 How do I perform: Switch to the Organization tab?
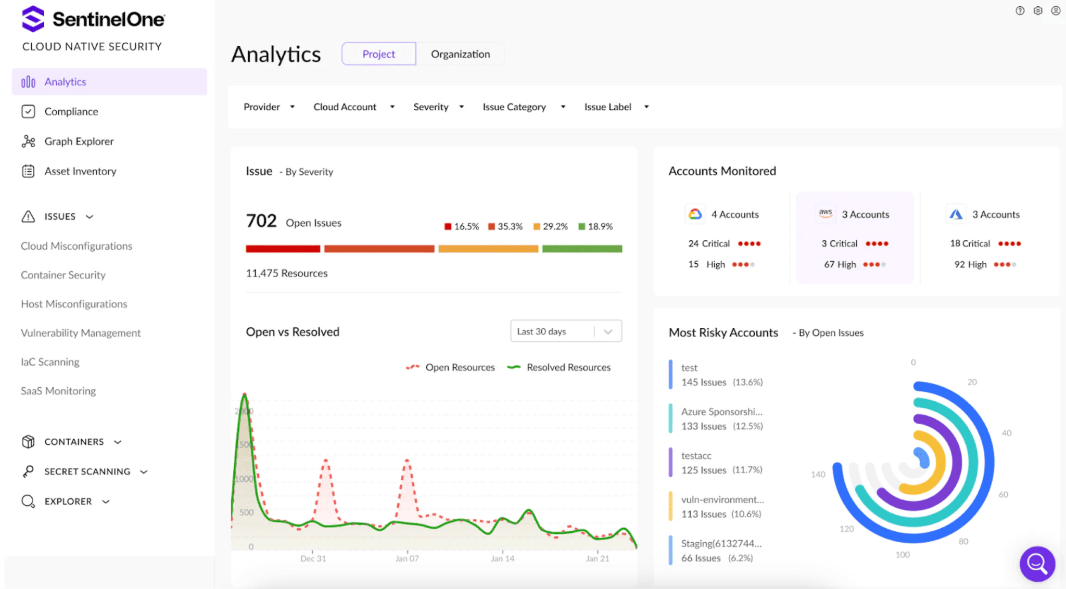coord(460,54)
